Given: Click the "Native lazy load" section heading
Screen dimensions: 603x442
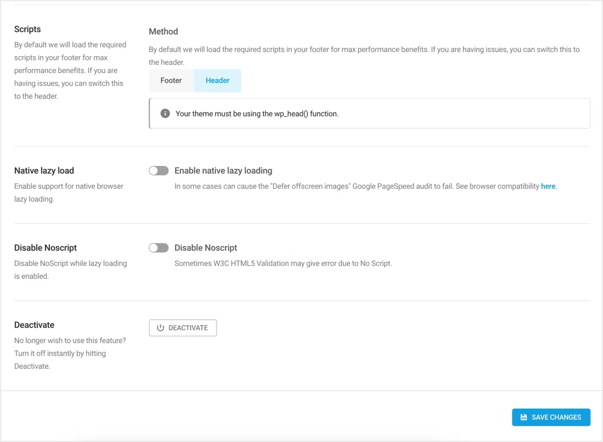Looking at the screenshot, I should point(44,171).
